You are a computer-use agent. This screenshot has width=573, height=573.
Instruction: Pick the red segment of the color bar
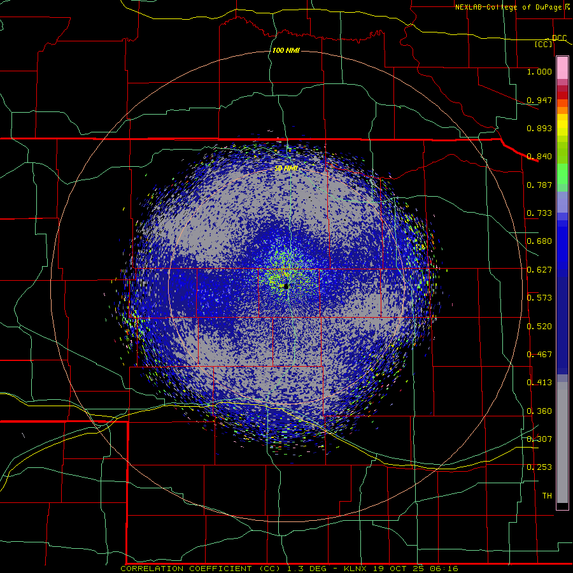point(562,95)
